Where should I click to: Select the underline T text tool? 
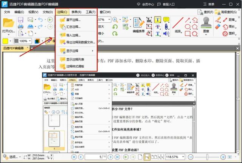pos(158,34)
